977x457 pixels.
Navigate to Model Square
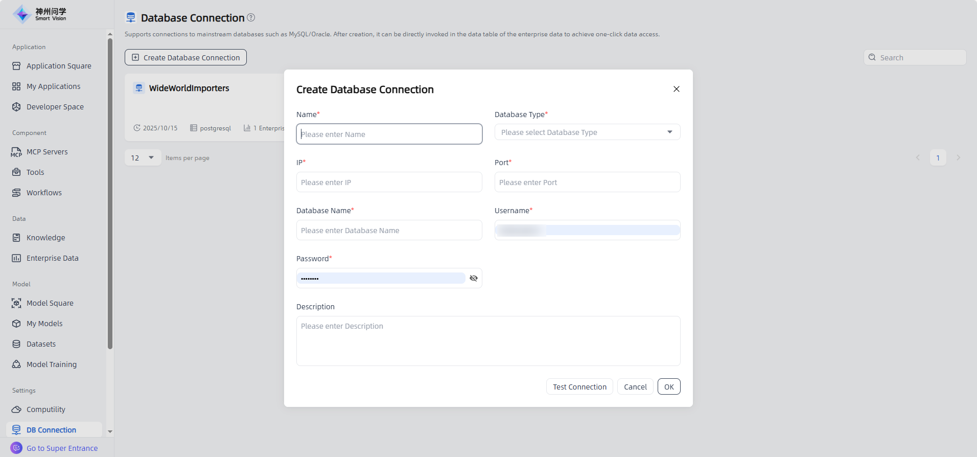pyautogui.click(x=50, y=303)
